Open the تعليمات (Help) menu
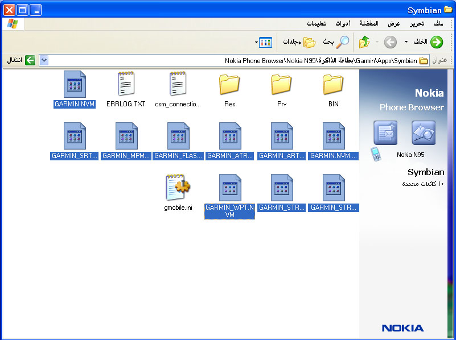Screen dimensions: 456x340 coord(317,23)
